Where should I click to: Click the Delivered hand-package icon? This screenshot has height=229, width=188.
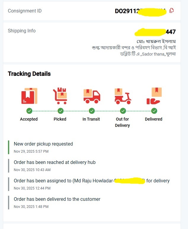[154, 96]
